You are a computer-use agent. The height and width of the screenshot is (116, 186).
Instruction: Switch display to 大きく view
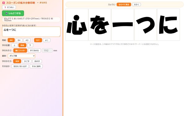click(136, 5)
